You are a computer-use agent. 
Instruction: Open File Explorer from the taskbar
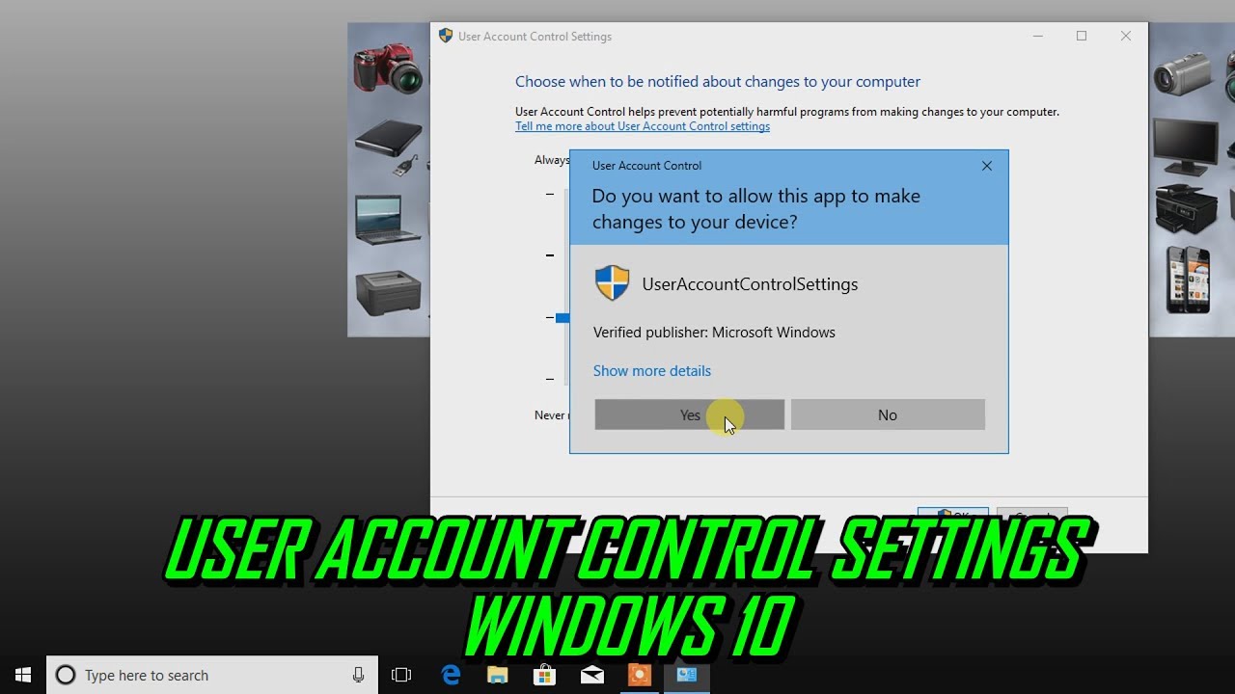point(497,675)
